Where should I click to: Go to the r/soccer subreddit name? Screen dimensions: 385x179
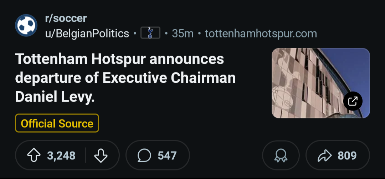coord(66,18)
